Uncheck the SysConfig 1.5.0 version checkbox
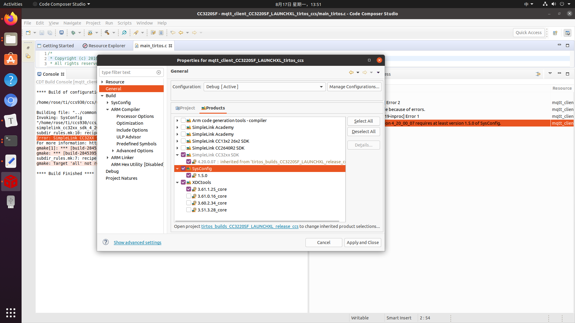This screenshot has height=323, width=575. (189, 176)
